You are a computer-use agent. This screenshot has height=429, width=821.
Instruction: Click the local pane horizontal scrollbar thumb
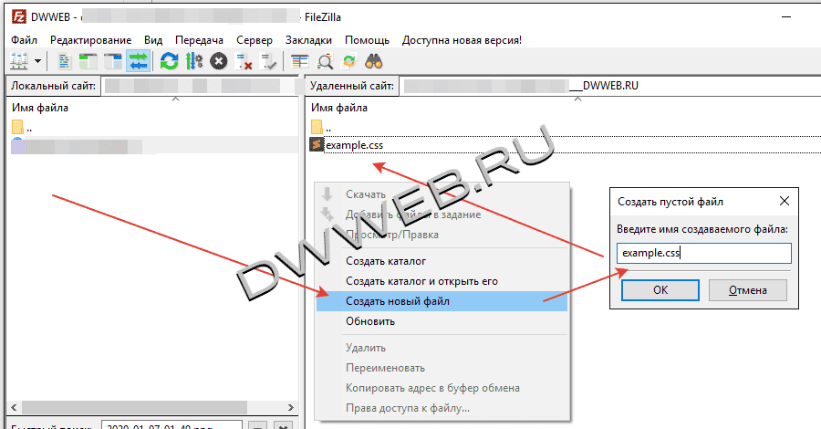point(135,407)
